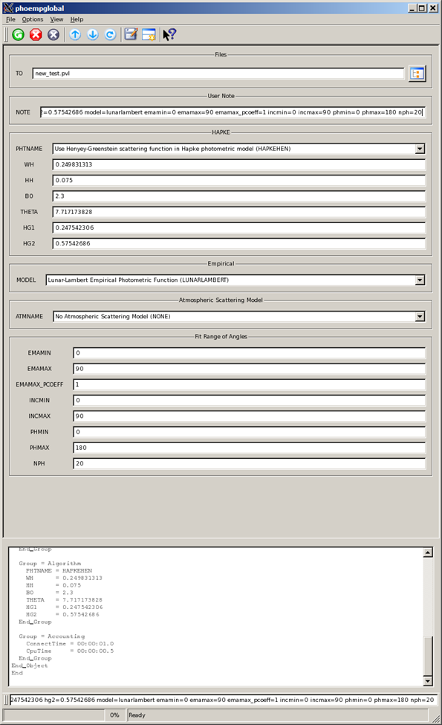Viewport: 442px width, 725px height.
Task: Click 'CpuTime = 00:00:00.5' log line
Action: [x=70, y=651]
